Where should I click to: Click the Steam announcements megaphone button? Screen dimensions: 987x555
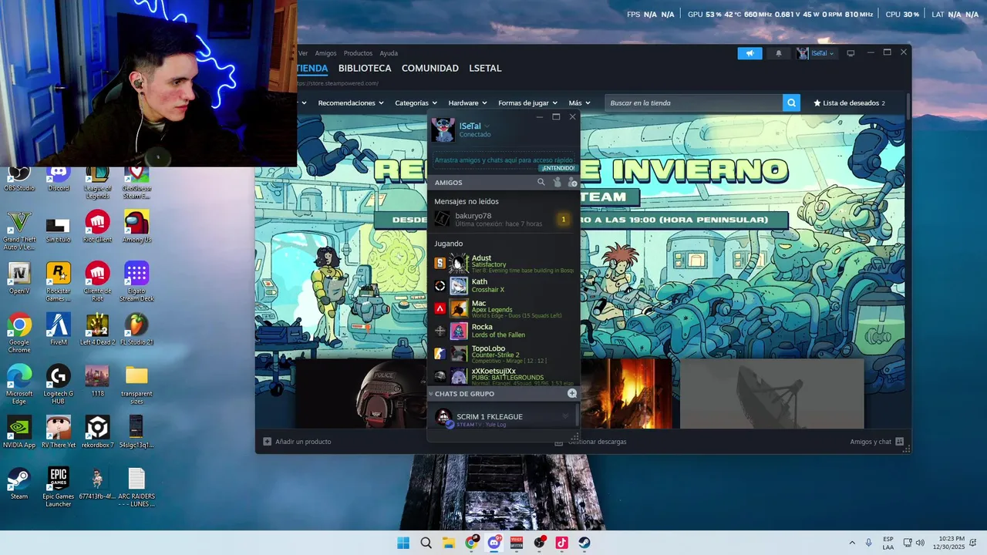click(750, 53)
